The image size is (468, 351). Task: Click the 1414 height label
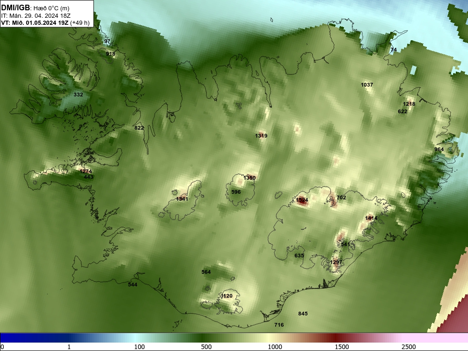pos(371,218)
